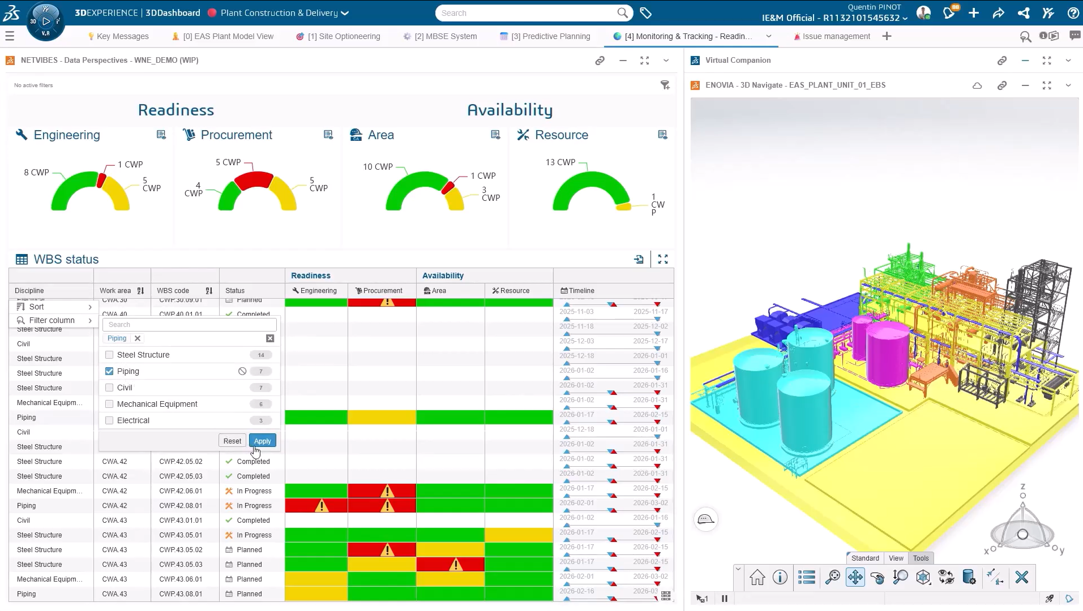The image size is (1083, 611).
Task: Reset the discipline filter
Action: (232, 441)
